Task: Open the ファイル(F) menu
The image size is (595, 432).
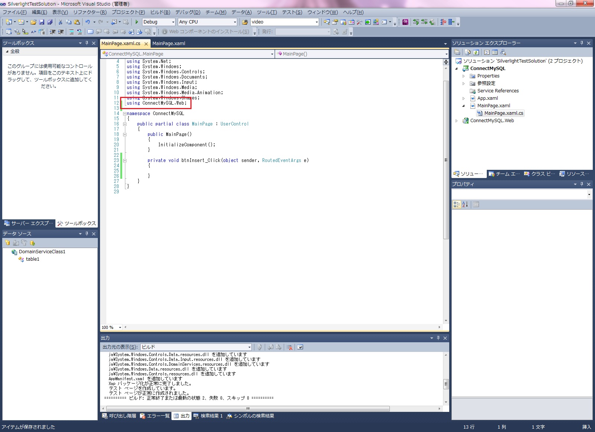Action: point(15,12)
